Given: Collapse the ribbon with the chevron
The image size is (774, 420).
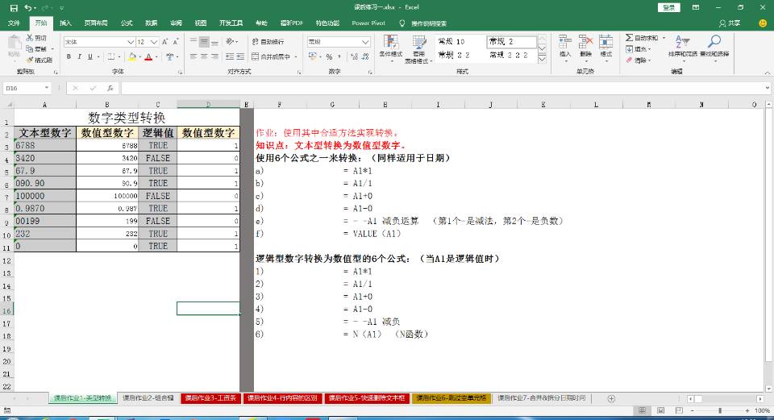Looking at the screenshot, I should [767, 73].
